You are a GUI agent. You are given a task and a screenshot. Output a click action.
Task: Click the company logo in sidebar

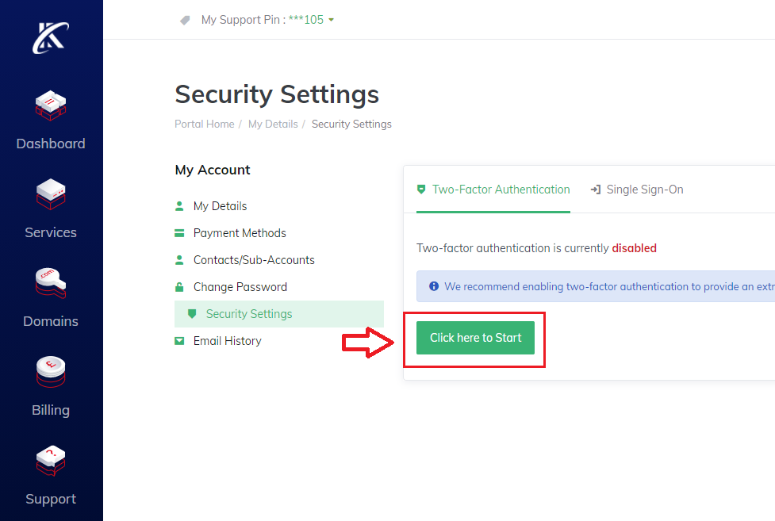pyautogui.click(x=51, y=37)
